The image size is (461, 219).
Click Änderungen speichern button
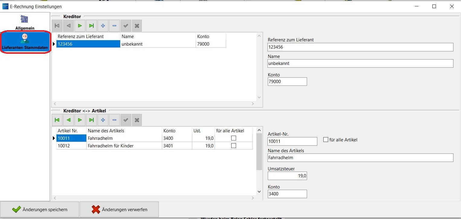click(x=40, y=209)
